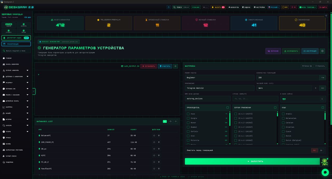Screen dimensions: 332x179
Task: Choose 'Да' for clear before generation
Action: (x=321, y=150)
